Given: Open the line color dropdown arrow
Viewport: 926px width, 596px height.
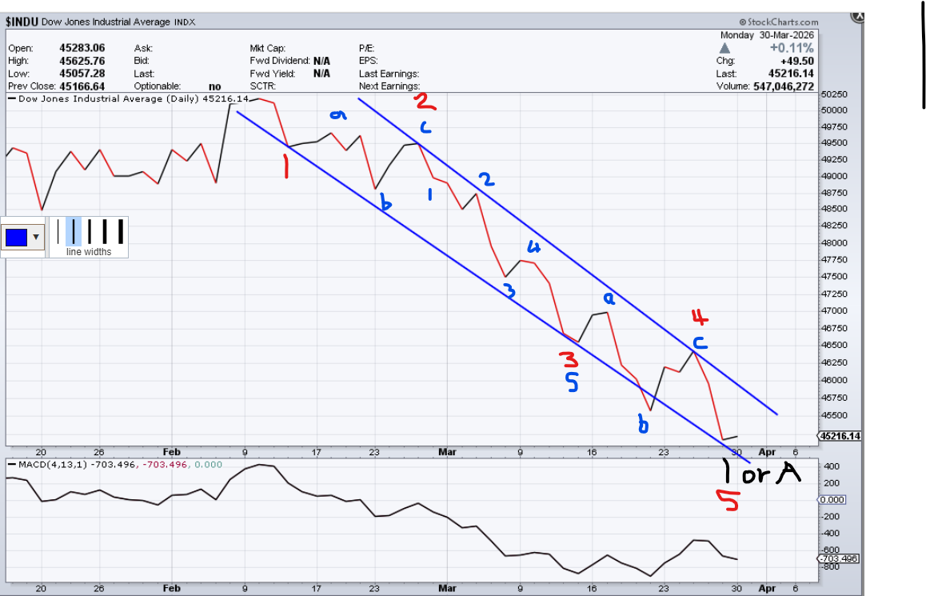Looking at the screenshot, I should (36, 238).
